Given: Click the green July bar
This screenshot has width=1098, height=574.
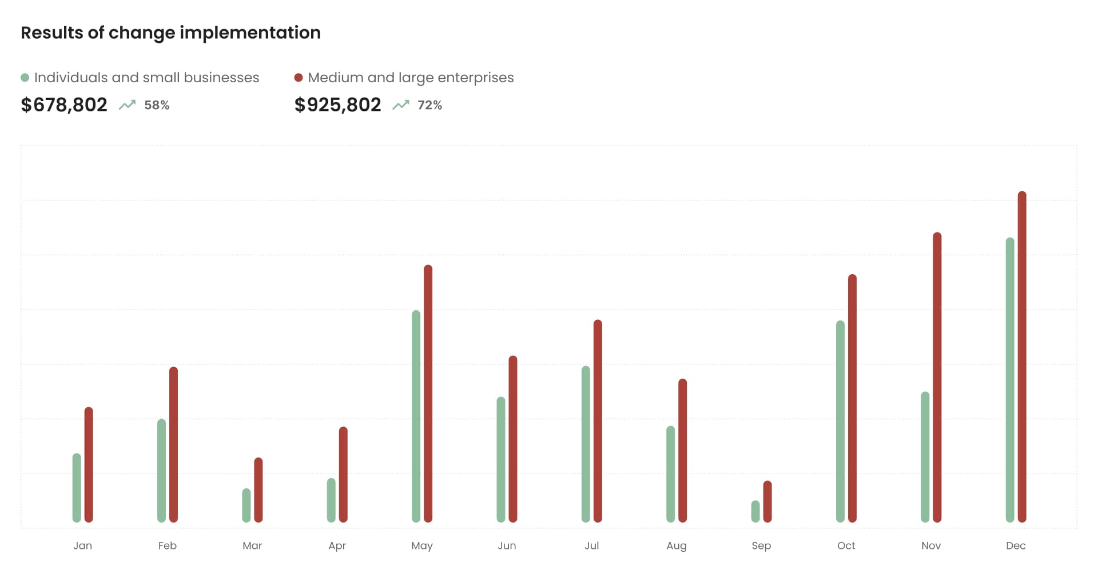Looking at the screenshot, I should coord(586,444).
